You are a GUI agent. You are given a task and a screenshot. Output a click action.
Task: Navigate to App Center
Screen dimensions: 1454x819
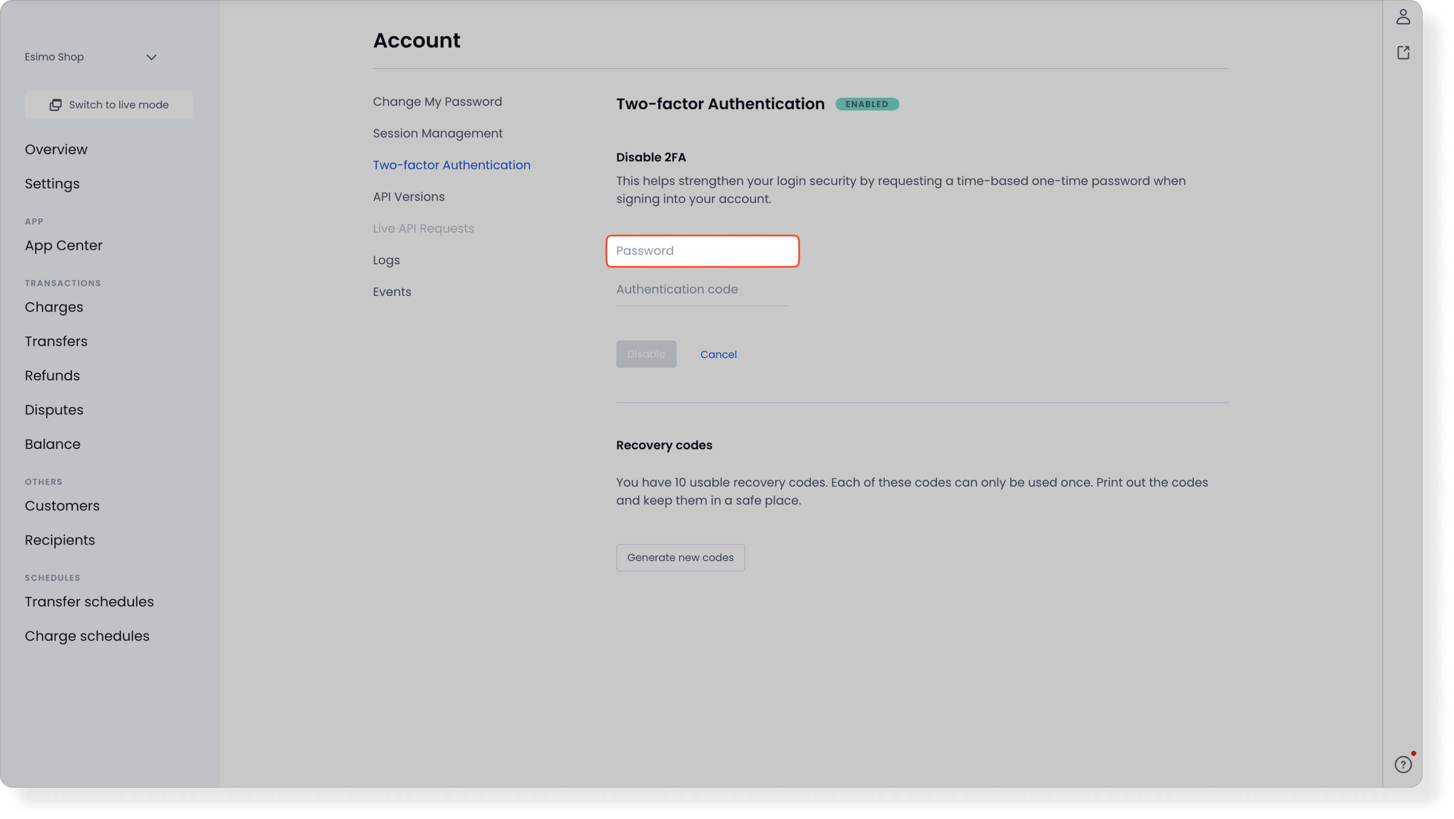point(63,246)
